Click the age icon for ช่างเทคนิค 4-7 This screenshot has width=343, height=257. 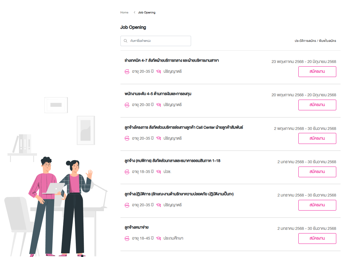(x=127, y=72)
